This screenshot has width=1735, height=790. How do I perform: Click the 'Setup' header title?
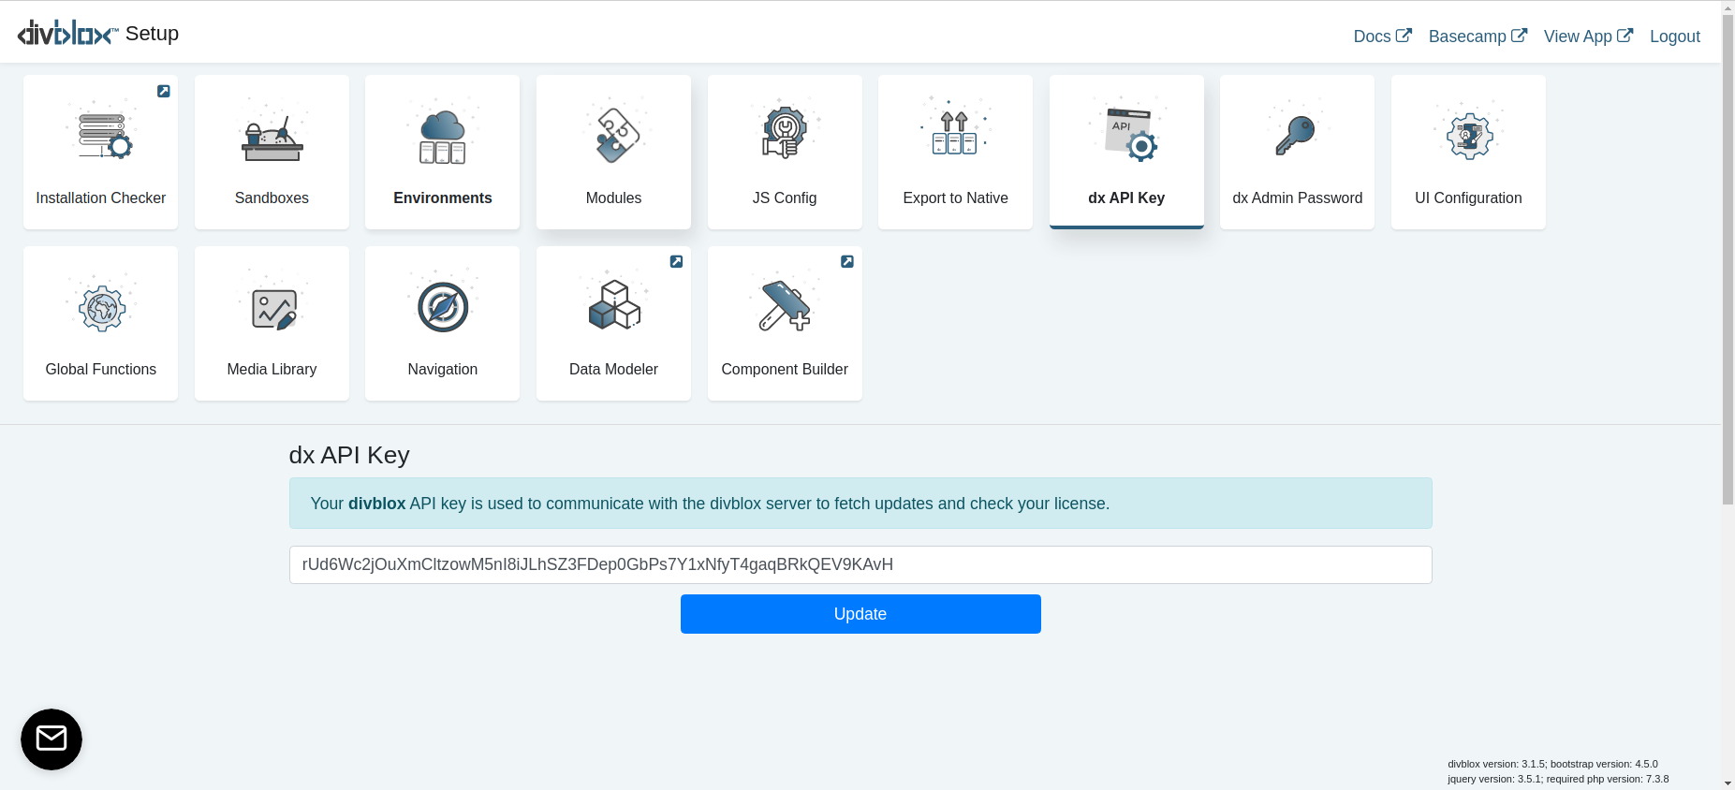tap(152, 34)
